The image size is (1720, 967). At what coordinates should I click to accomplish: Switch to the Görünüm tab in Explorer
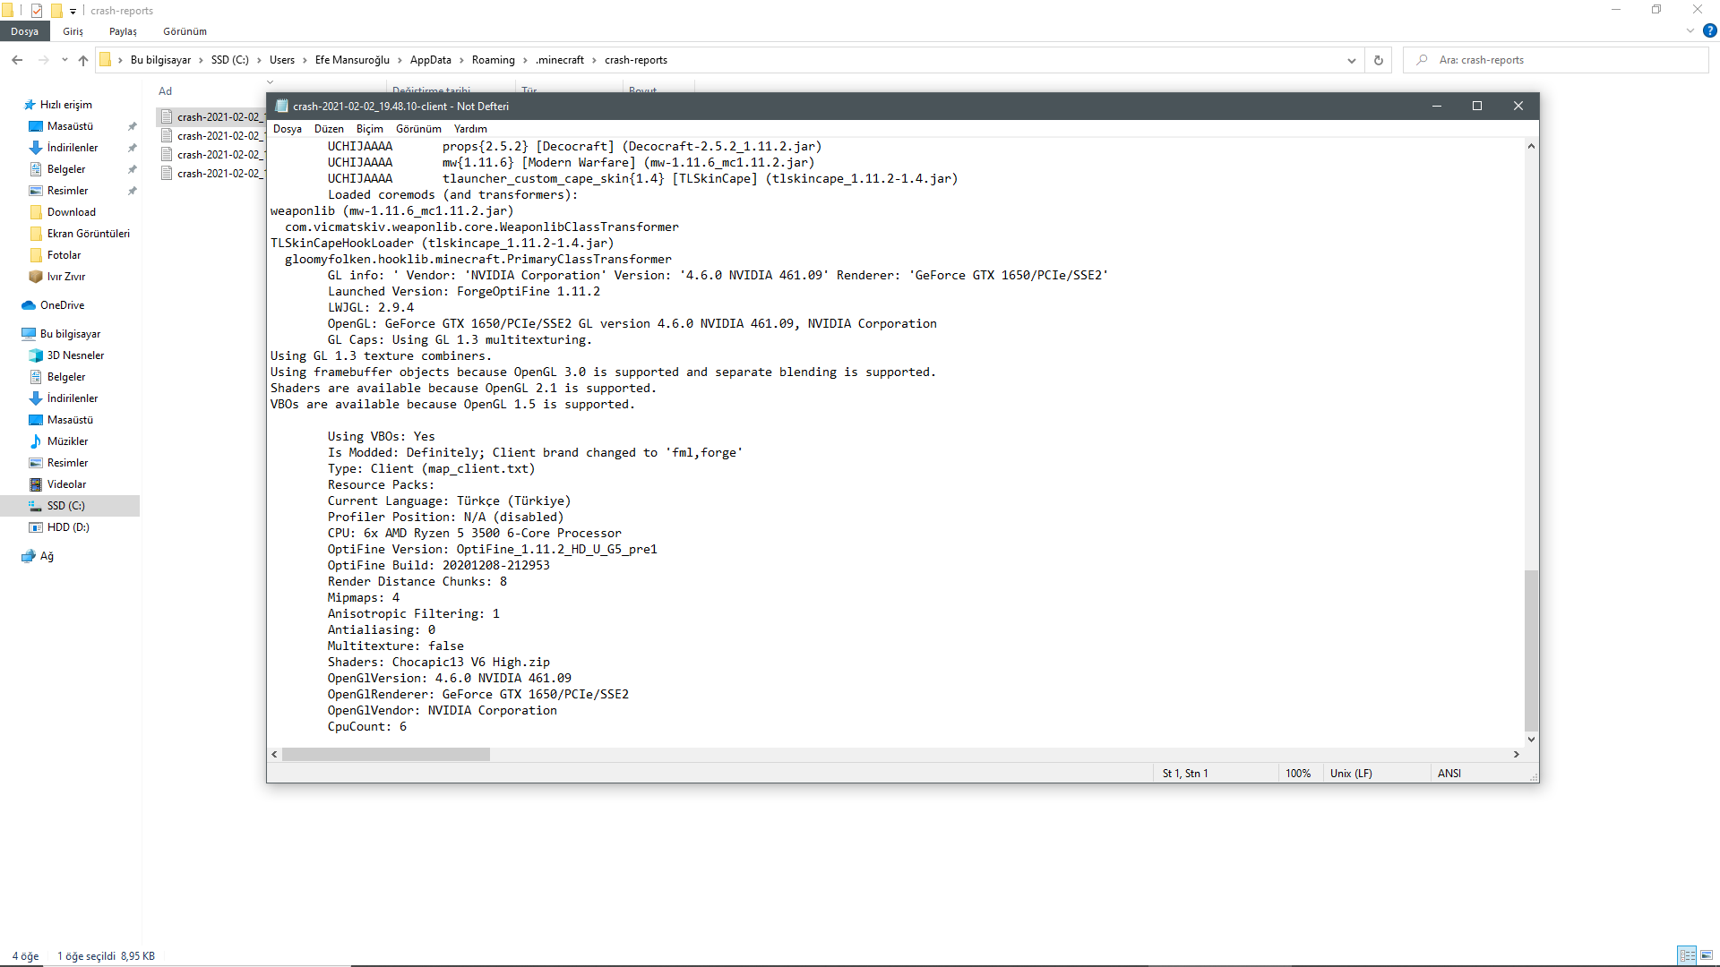pos(185,31)
